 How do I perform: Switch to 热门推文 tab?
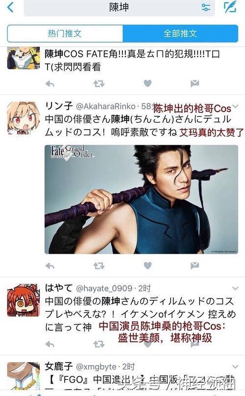tap(65, 33)
